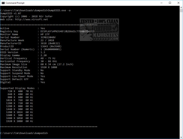Image resolution: width=183 pixels, height=139 pixels.
Task: Click the 'DumpEDID.exe -a' command text
Action: coord(59,10)
